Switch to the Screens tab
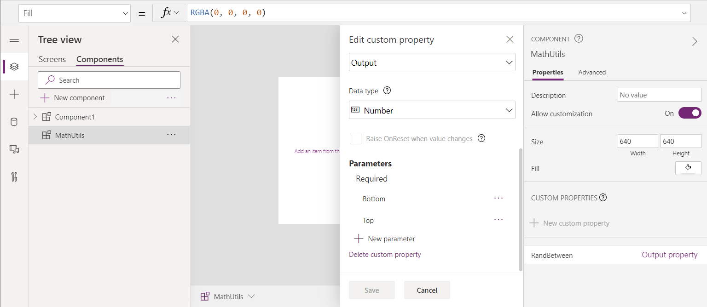The height and width of the screenshot is (307, 707). click(52, 59)
